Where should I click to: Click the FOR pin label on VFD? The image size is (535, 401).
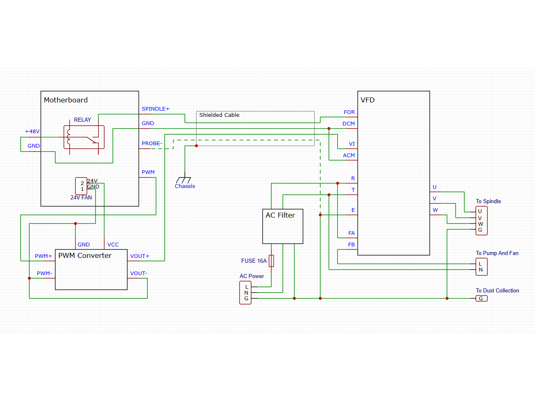click(x=349, y=112)
